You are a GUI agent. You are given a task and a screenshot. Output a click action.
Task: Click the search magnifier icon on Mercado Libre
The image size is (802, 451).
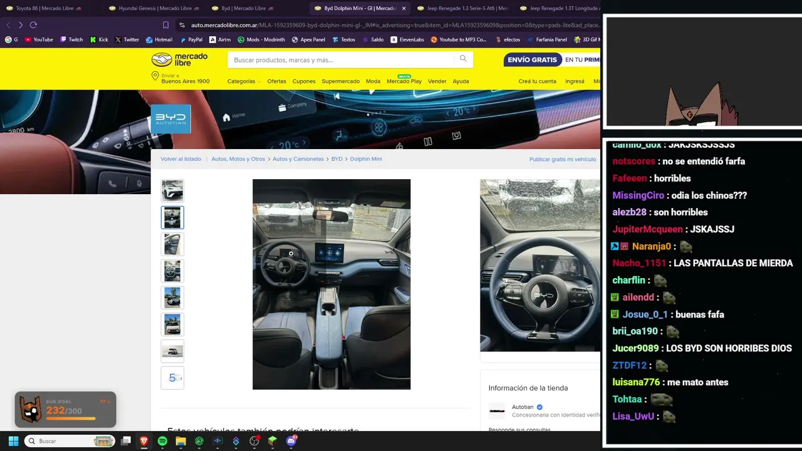pyautogui.click(x=463, y=59)
